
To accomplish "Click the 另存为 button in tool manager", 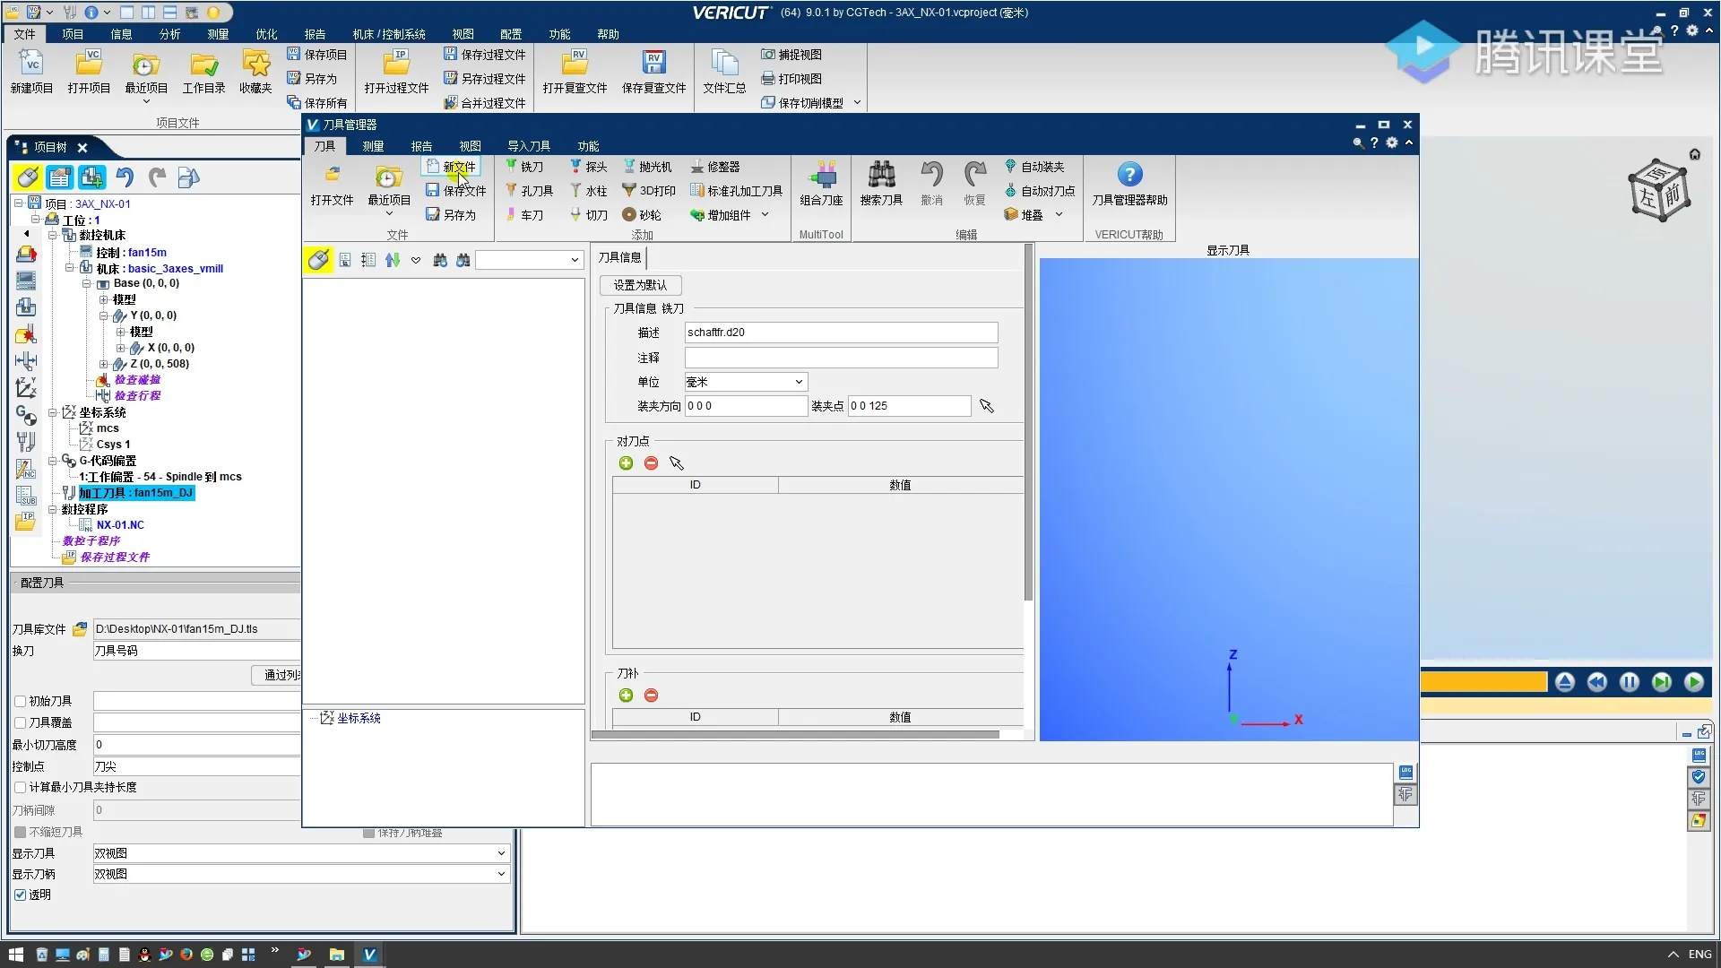I will click(x=451, y=215).
